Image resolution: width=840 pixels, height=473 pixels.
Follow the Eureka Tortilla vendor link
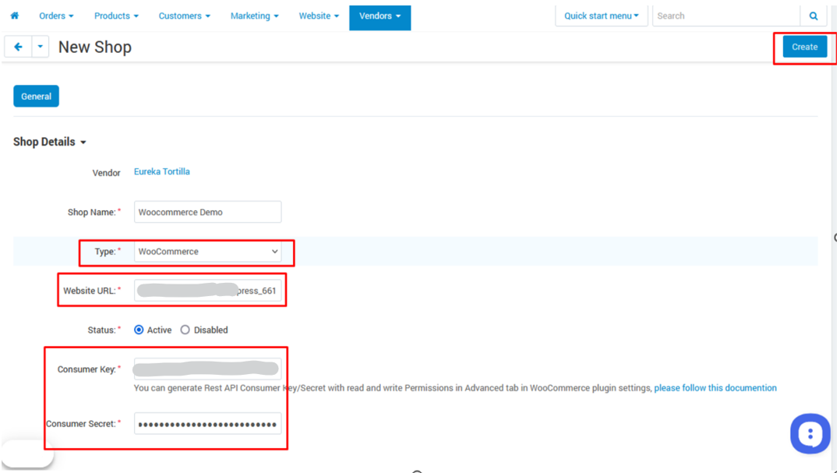point(161,171)
